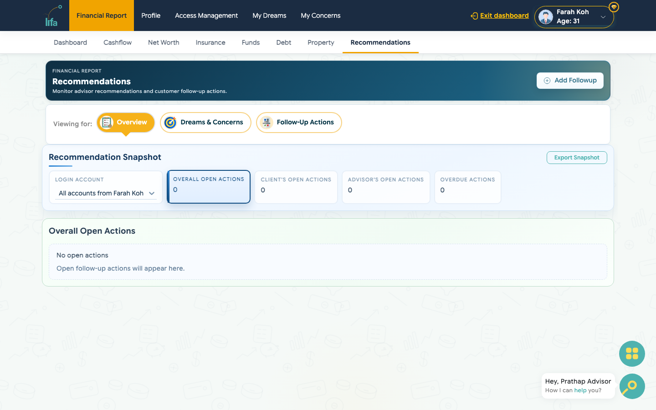656x410 pixels.
Task: Switch to the Cashflow subtab
Action: pos(118,42)
